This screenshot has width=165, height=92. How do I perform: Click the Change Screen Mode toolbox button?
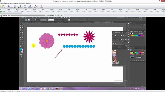(22, 56)
